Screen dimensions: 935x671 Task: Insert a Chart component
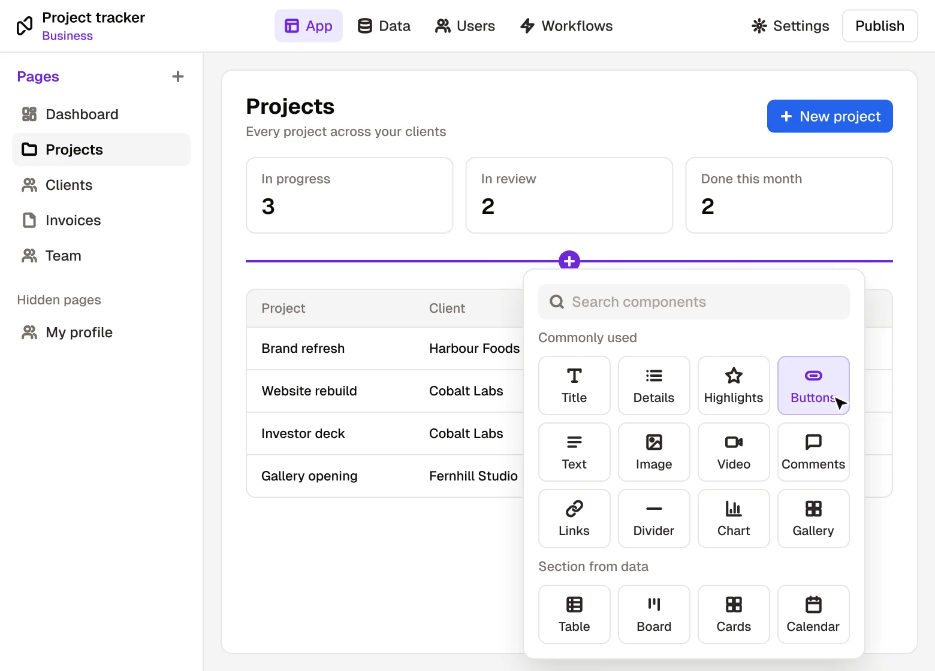[x=734, y=518]
